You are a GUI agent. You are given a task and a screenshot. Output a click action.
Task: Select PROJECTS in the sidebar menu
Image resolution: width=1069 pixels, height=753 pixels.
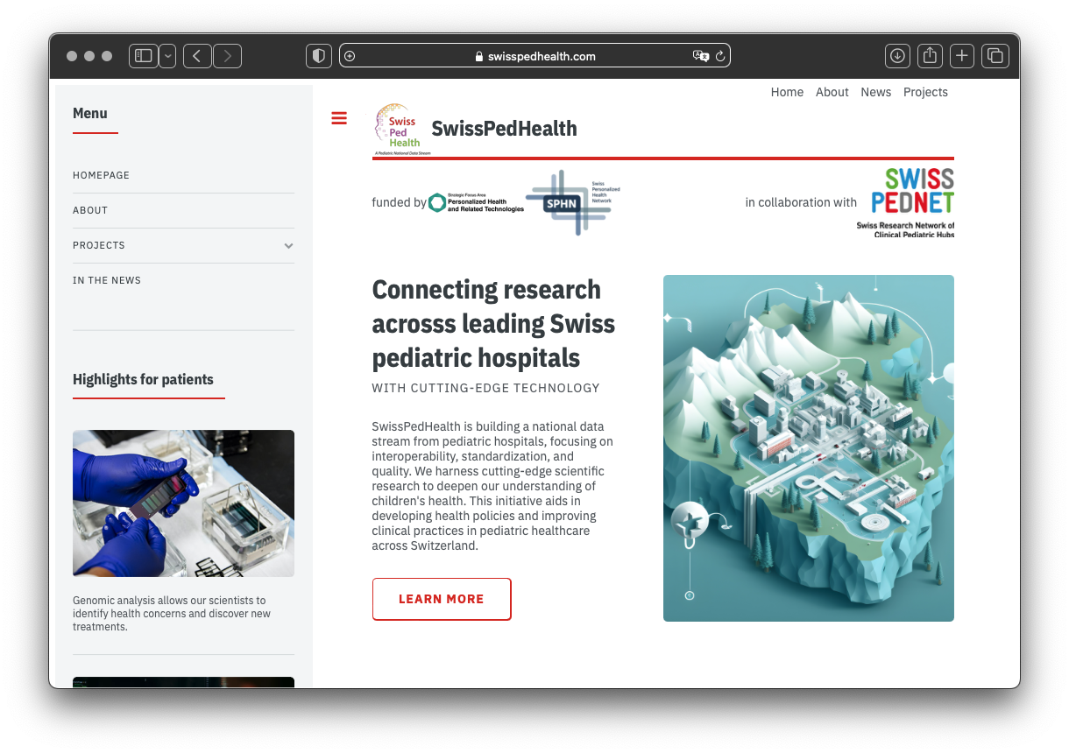tap(99, 245)
